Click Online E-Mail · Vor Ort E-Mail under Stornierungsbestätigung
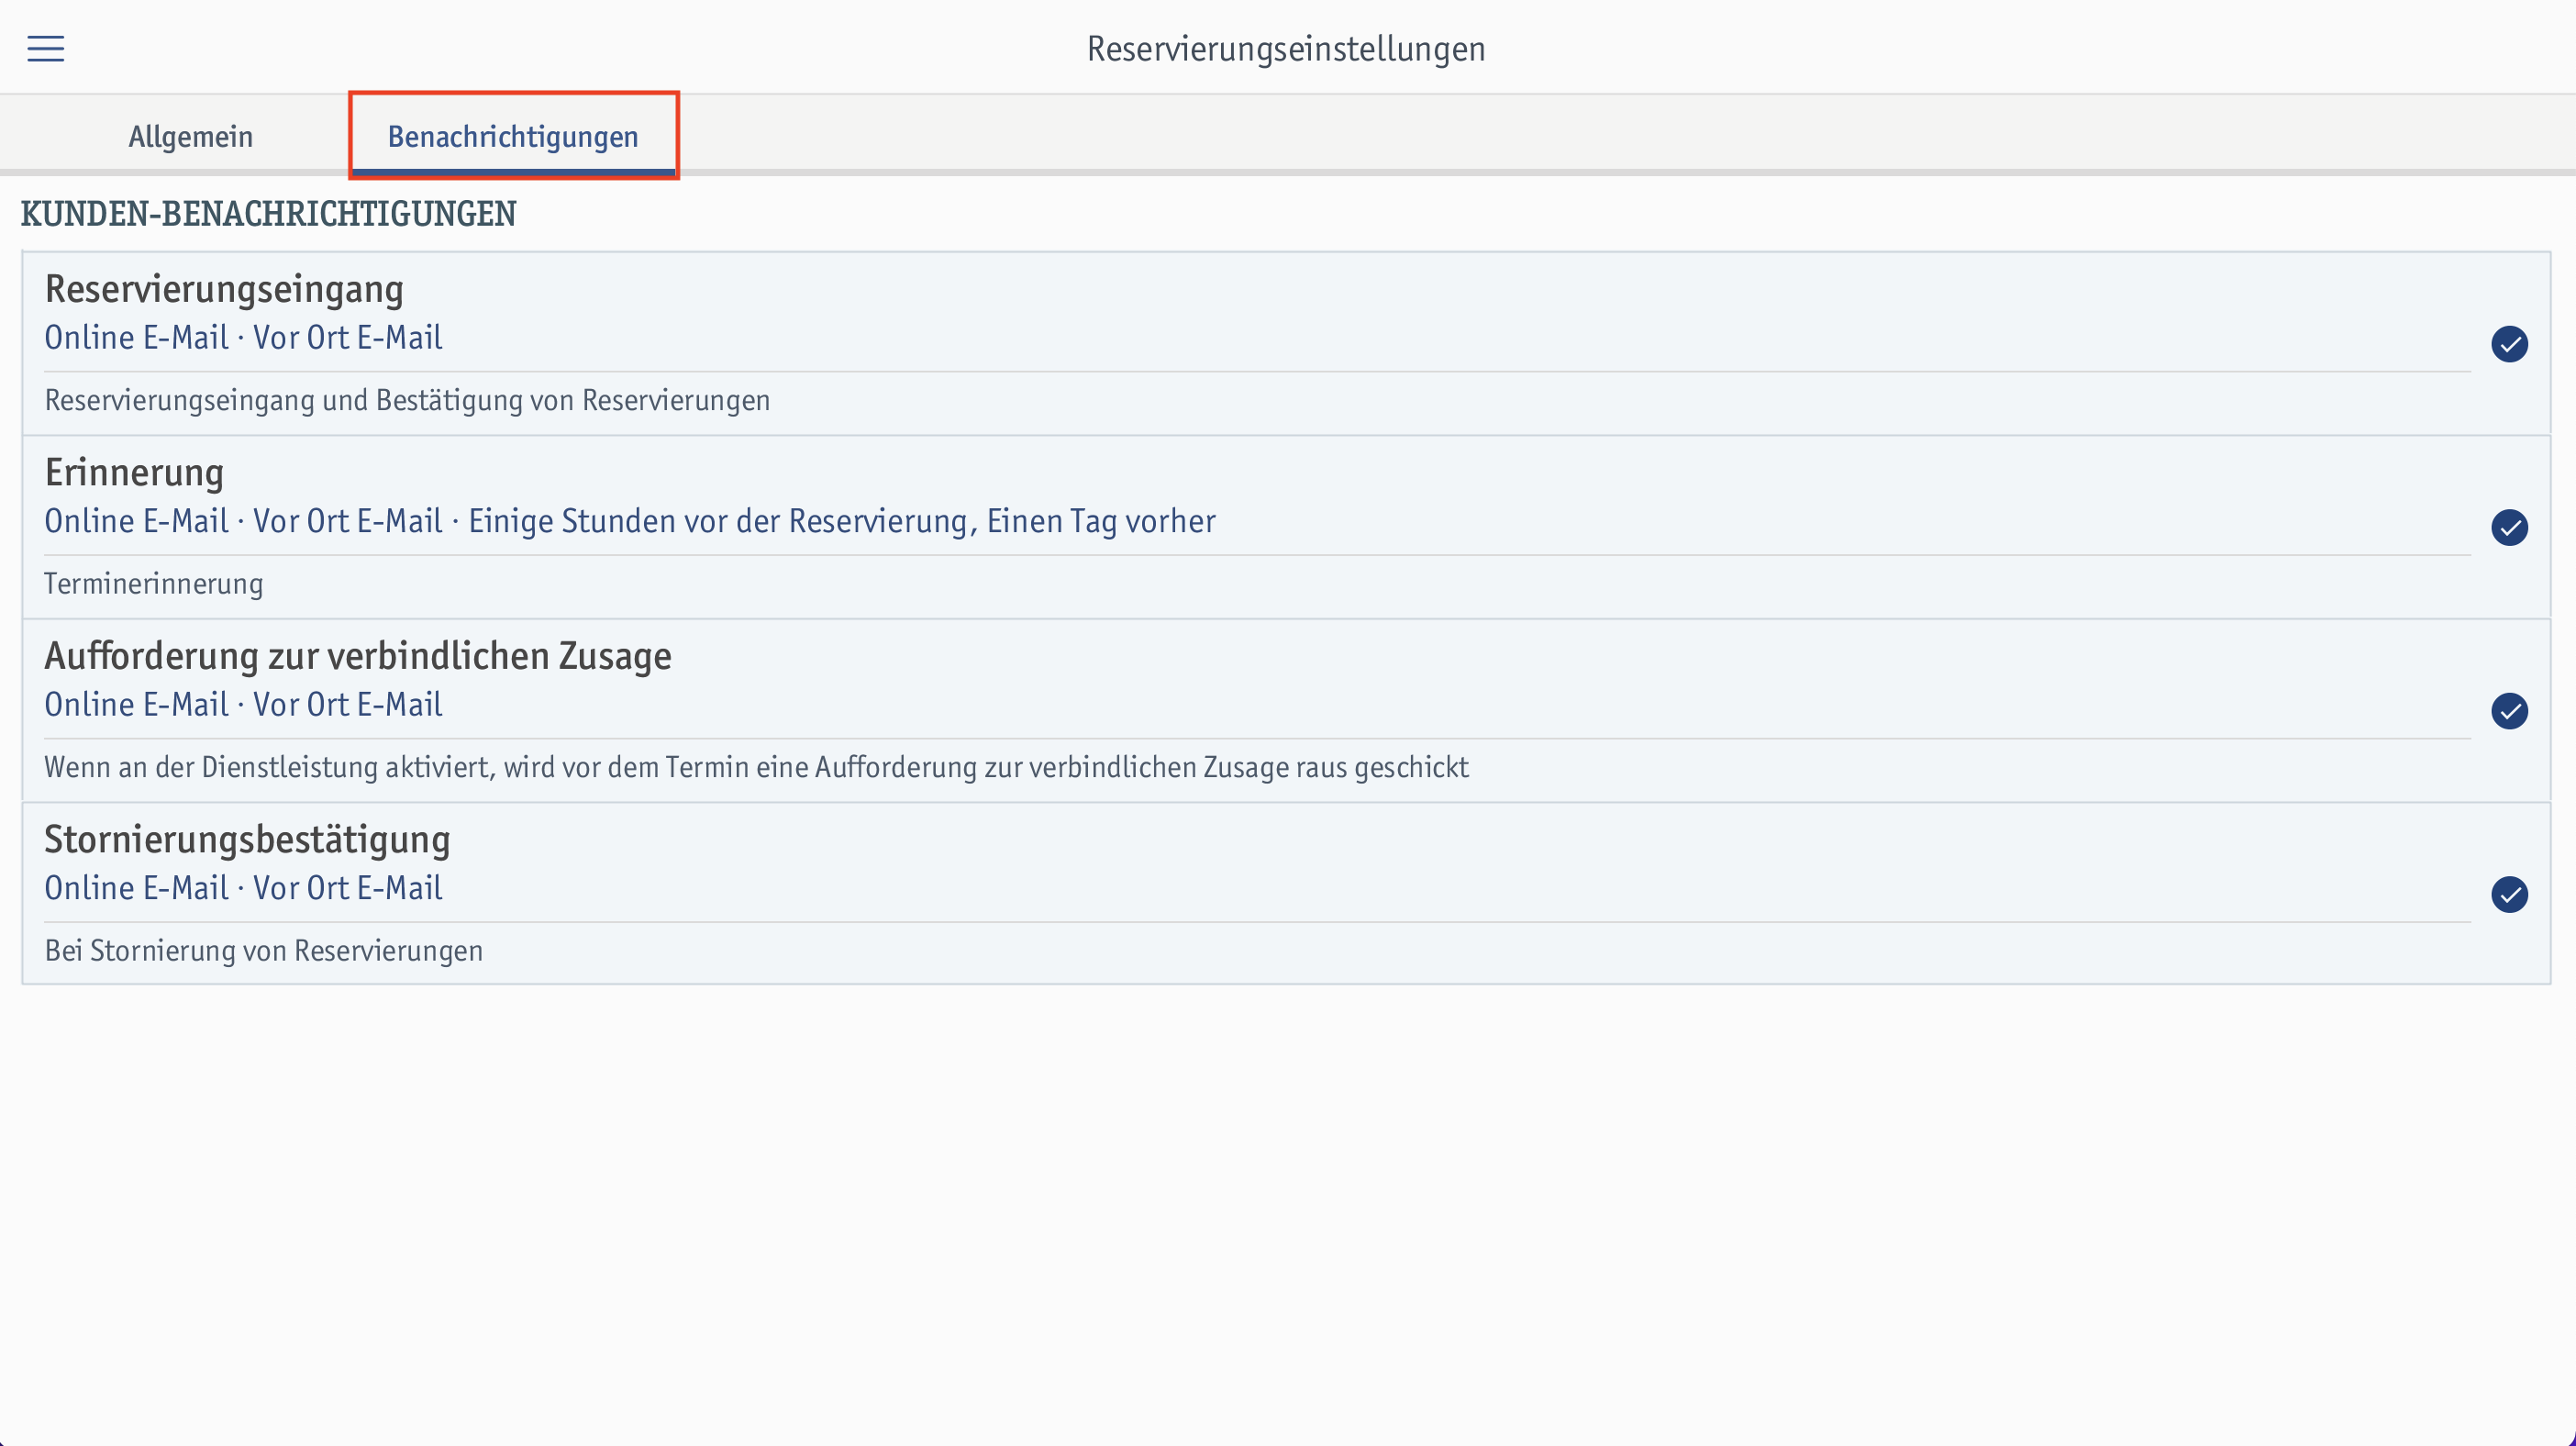The width and height of the screenshot is (2576, 1446). click(x=243, y=888)
